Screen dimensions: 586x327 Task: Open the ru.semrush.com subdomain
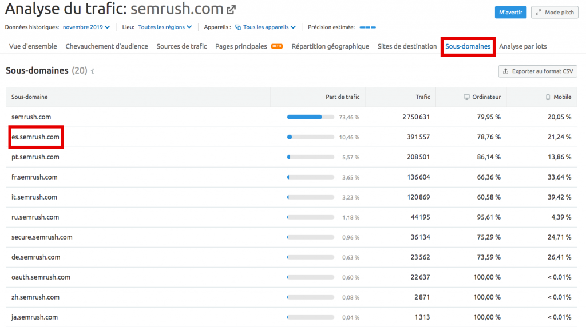[x=35, y=217]
